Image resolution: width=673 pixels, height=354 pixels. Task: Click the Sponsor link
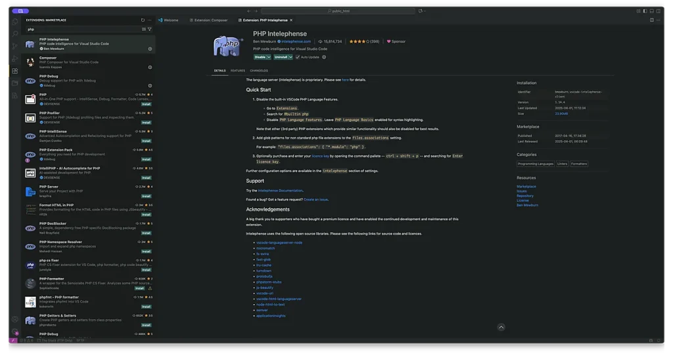(396, 41)
